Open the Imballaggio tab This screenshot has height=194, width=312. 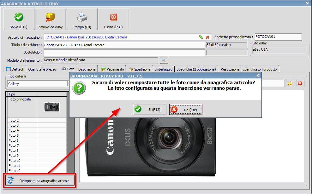[x=164, y=69]
